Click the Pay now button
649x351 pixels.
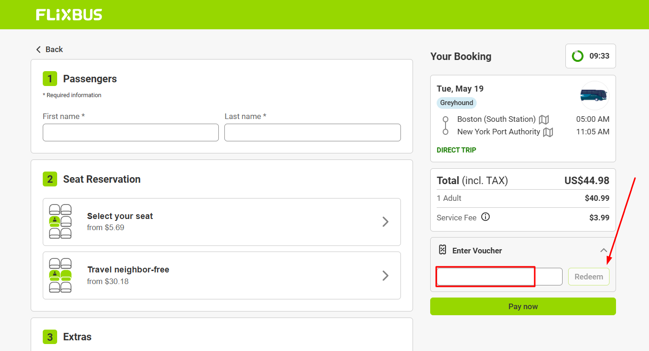(523, 306)
